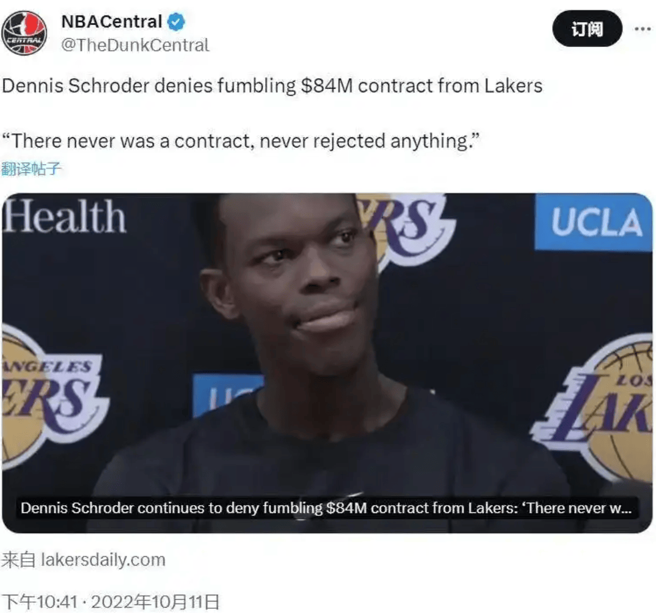Click the Health text in the image

tap(65, 216)
